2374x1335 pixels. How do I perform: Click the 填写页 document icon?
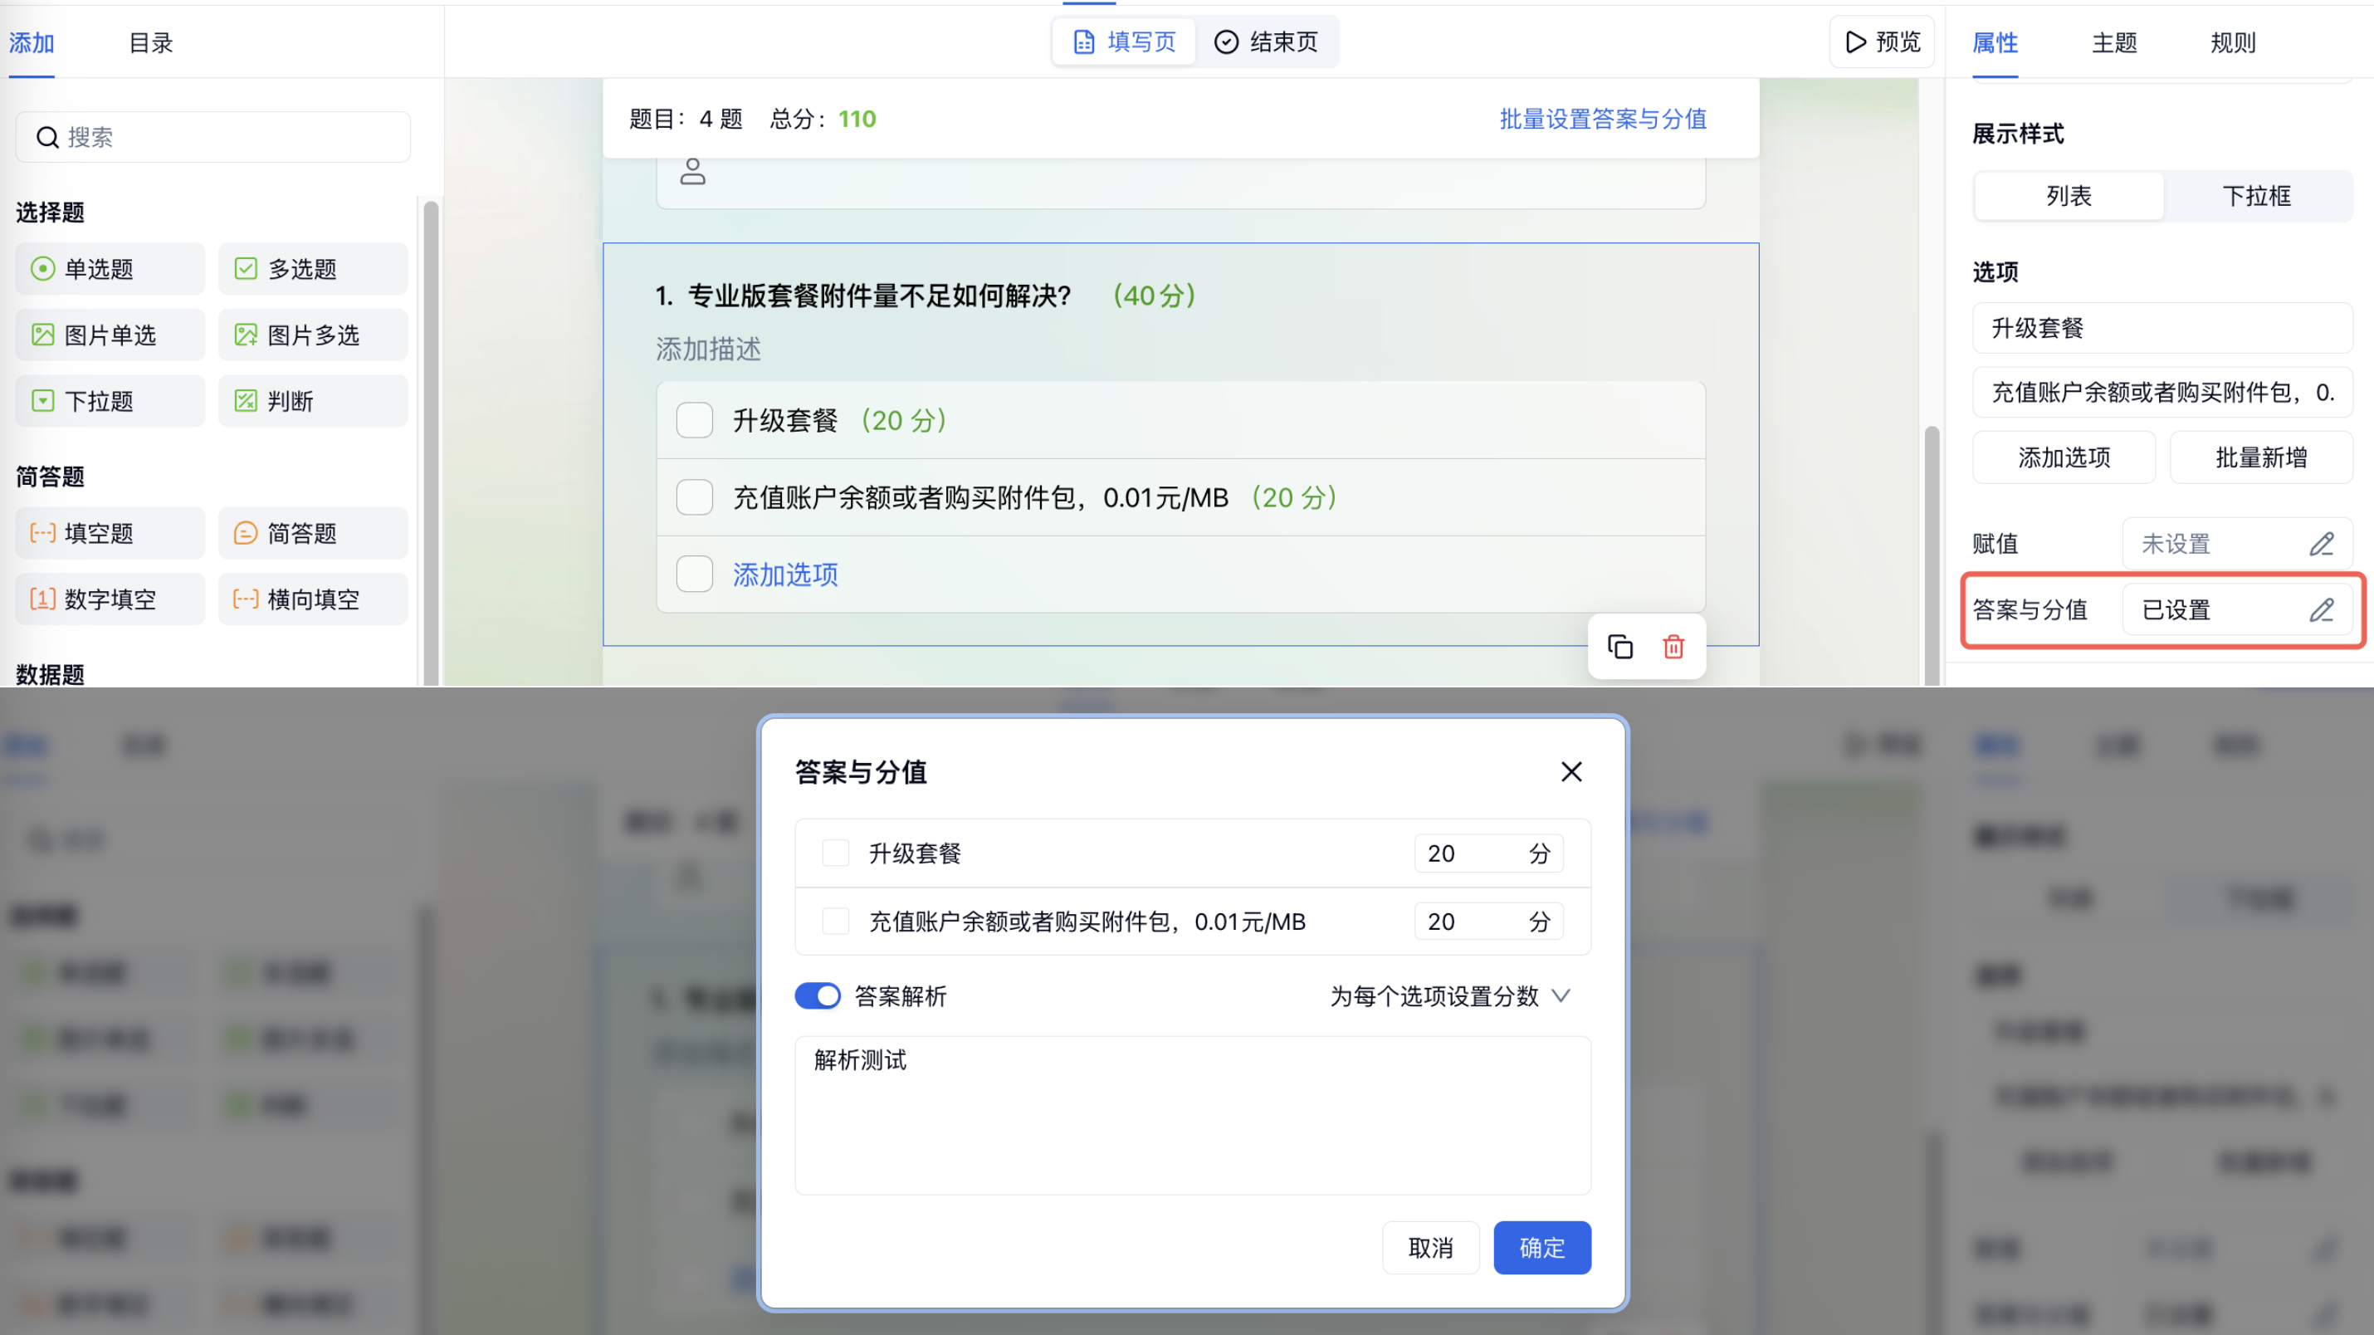[1084, 42]
